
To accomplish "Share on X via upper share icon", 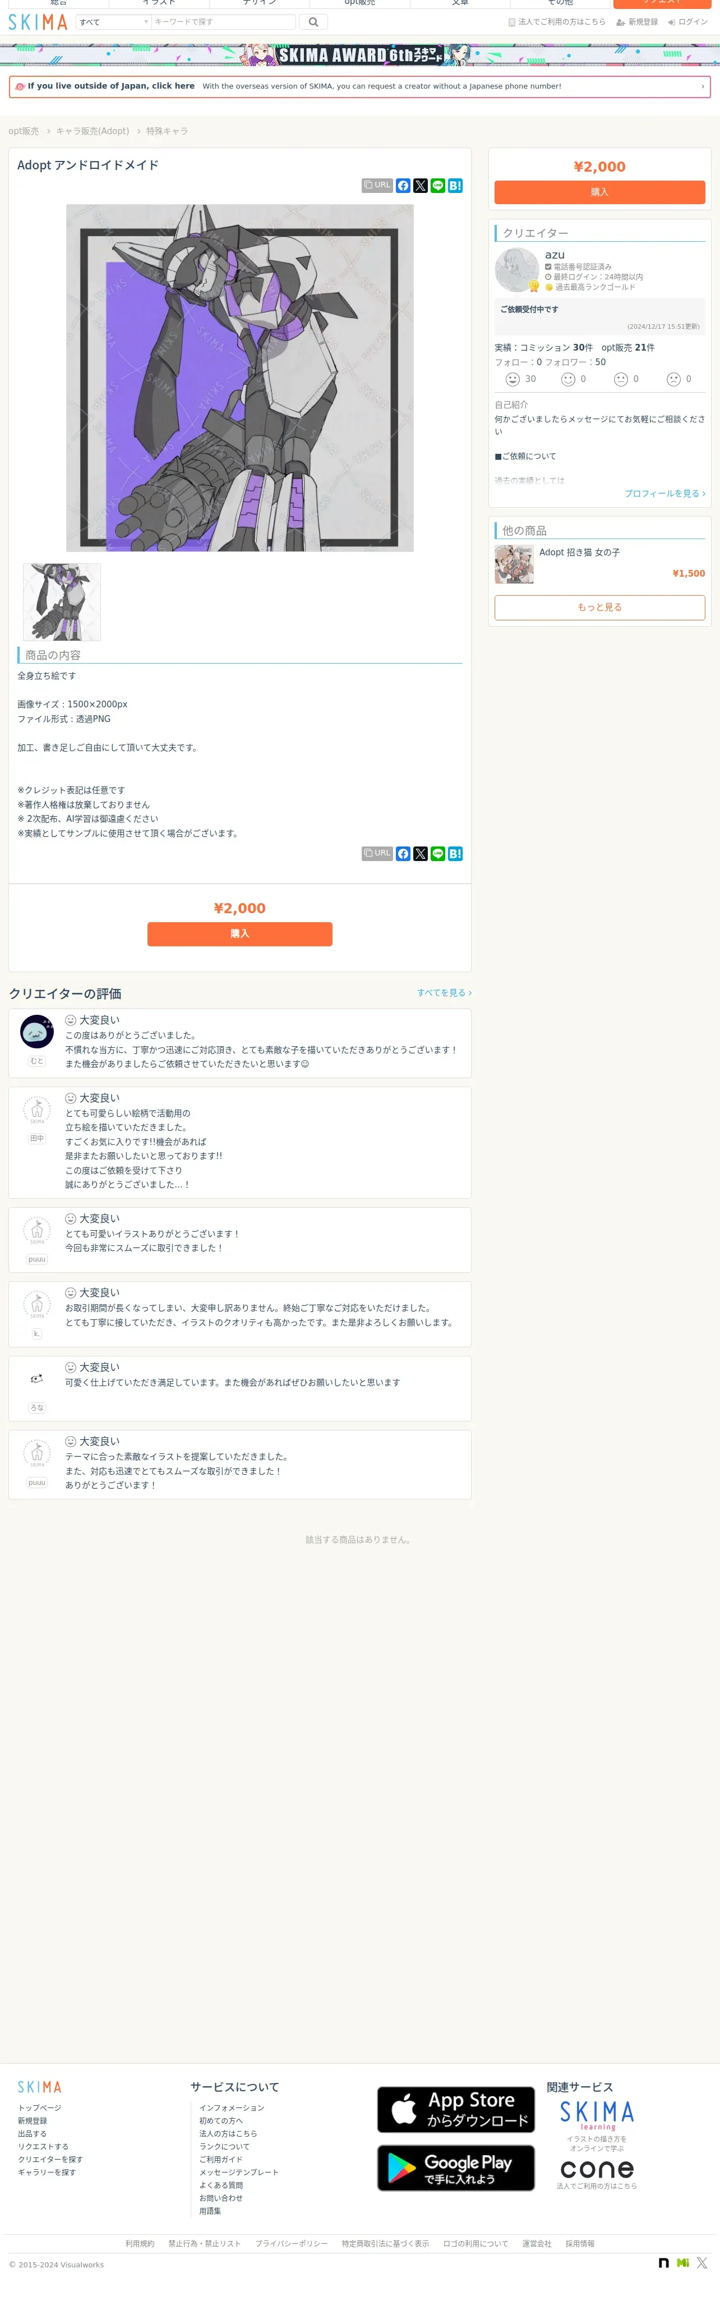I will 421,186.
